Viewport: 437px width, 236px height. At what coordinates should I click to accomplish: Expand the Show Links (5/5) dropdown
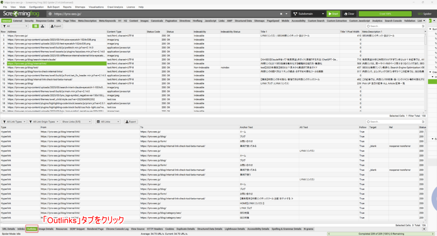[75, 122]
